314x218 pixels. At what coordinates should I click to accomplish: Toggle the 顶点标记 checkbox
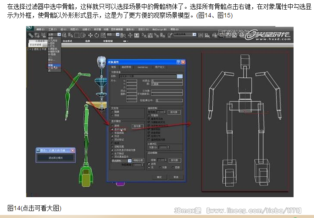tap(112, 139)
